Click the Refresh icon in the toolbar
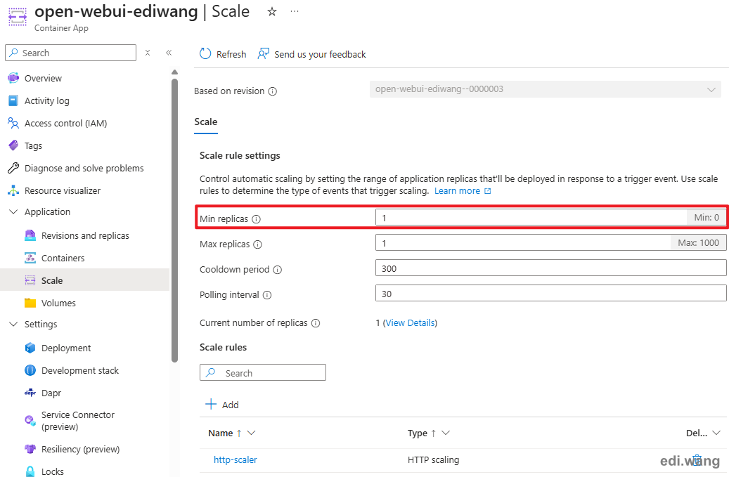729x477 pixels. coord(205,54)
